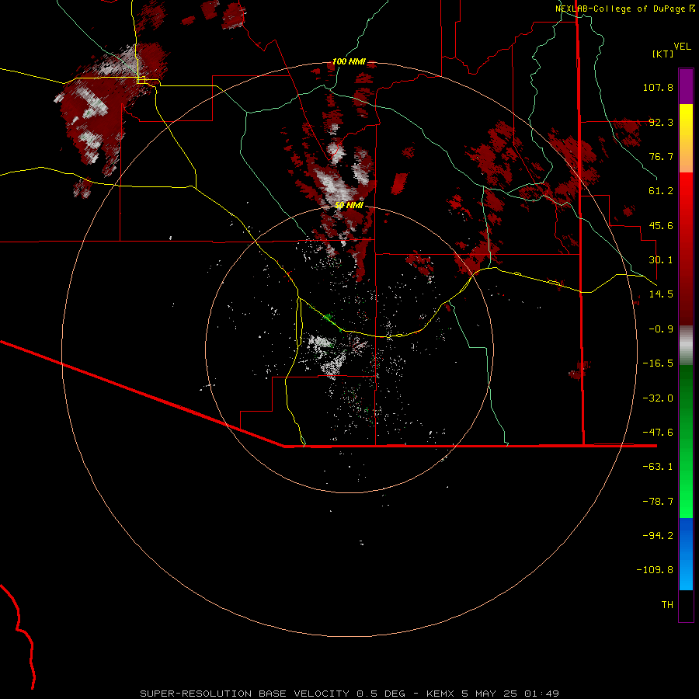Click the 30.1 velocity scale value
Image resolution: width=699 pixels, height=699 pixels.
click(x=661, y=260)
